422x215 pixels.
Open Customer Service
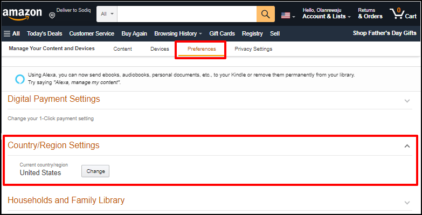(92, 33)
